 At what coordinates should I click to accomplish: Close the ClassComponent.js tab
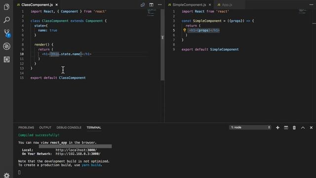click(x=57, y=4)
